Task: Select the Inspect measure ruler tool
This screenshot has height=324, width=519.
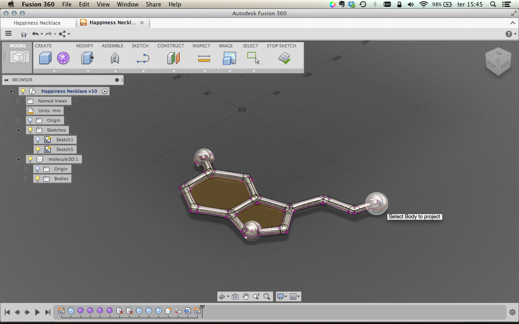Action: click(204, 59)
